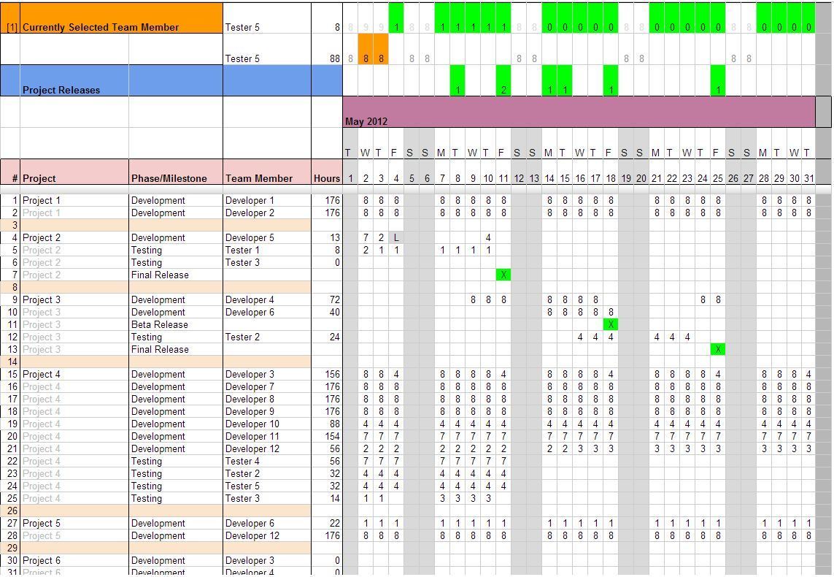Select the orange Currently Selected Team Member cell
This screenshot has height=577, width=834.
pos(121,18)
